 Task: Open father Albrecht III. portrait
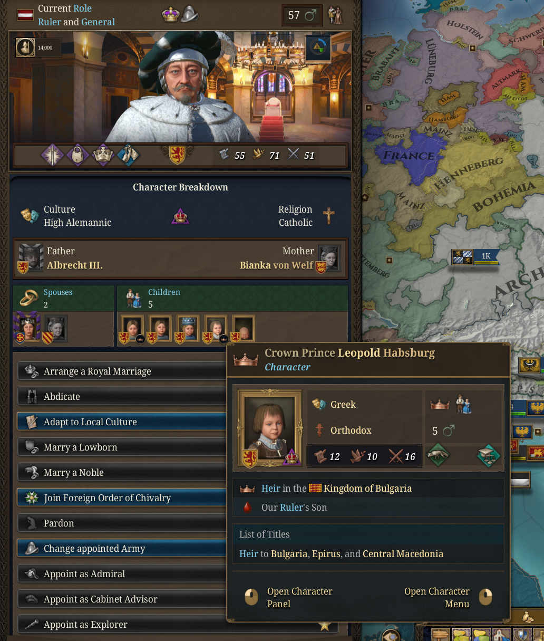[31, 257]
